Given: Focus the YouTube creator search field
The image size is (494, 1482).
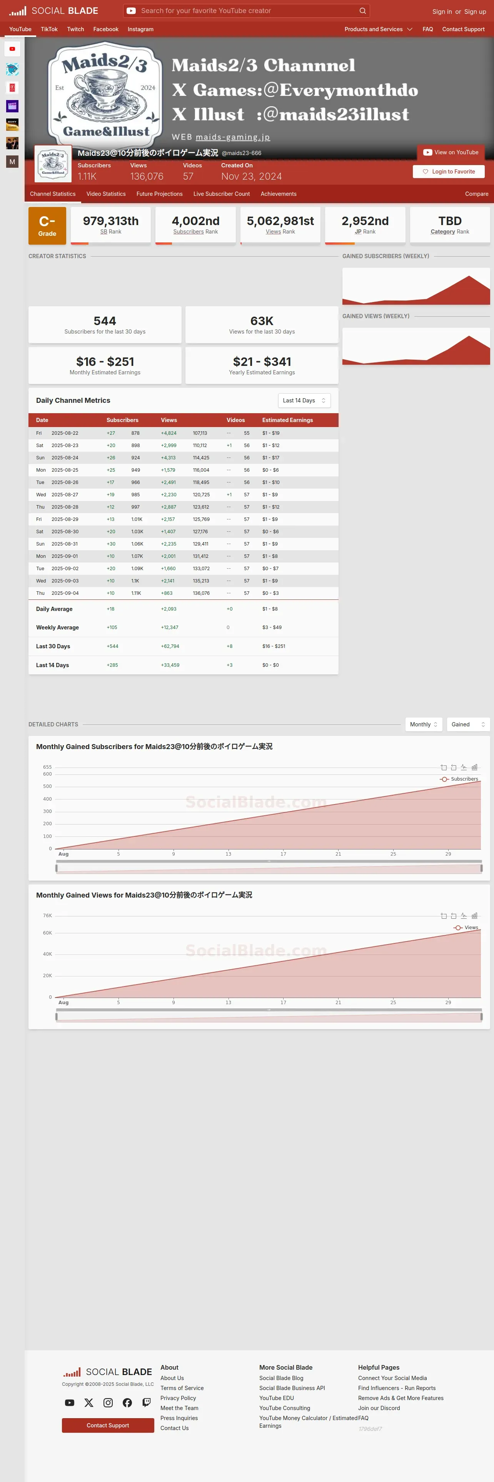Looking at the screenshot, I should [x=247, y=11].
